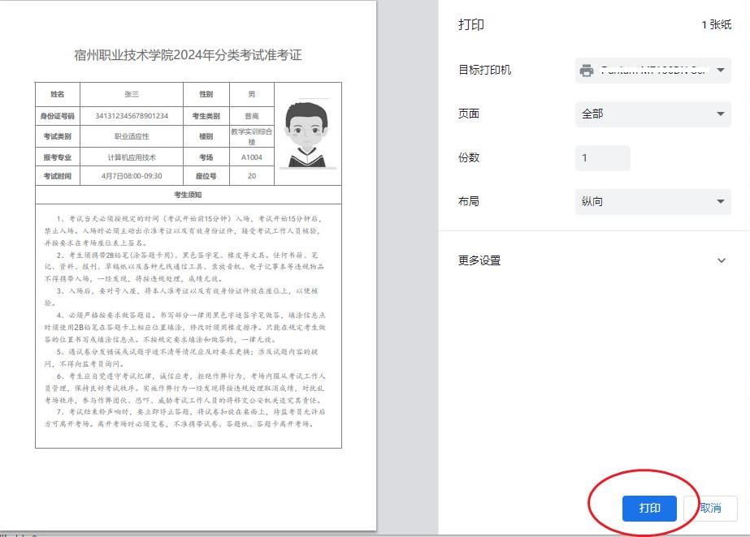Open the 页面 dropdown showing 全部
Screen dimensions: 750x537
tap(653, 114)
